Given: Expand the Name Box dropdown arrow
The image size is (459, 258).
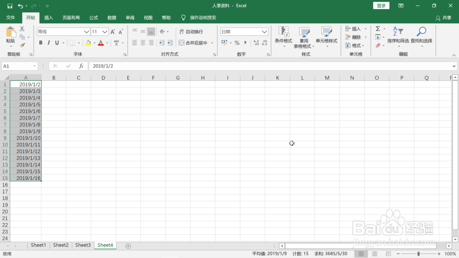Looking at the screenshot, I should 34,66.
